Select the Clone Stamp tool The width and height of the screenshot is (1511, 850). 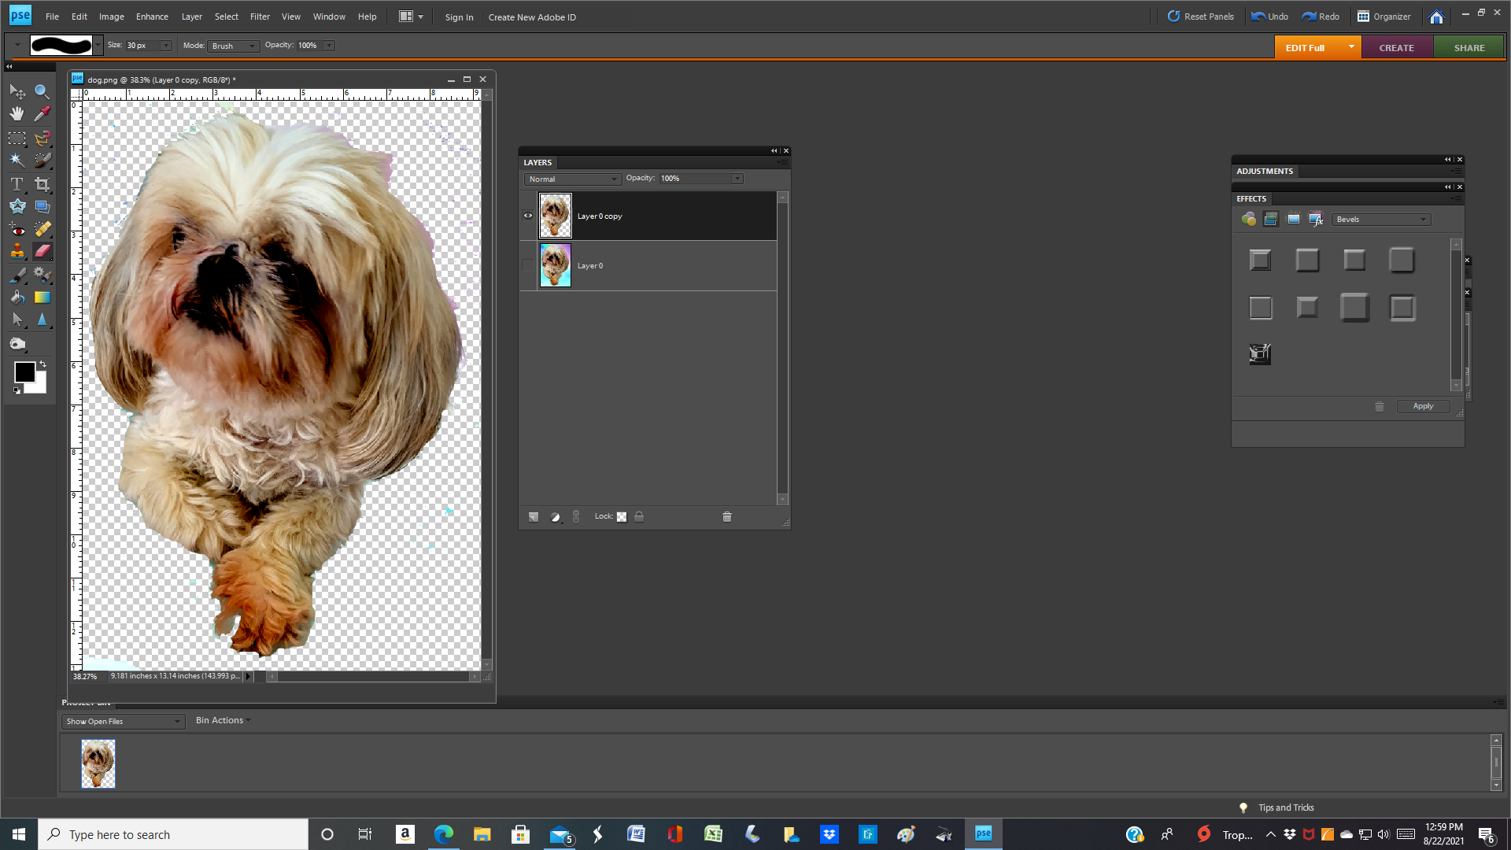16,250
